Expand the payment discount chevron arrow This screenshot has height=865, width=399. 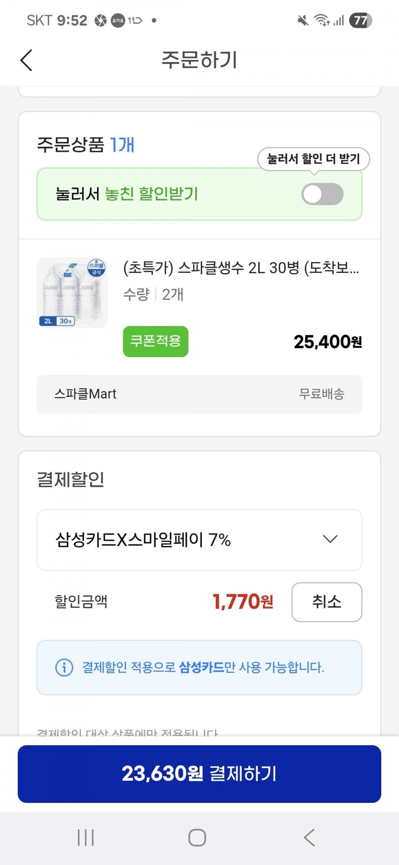tap(330, 539)
